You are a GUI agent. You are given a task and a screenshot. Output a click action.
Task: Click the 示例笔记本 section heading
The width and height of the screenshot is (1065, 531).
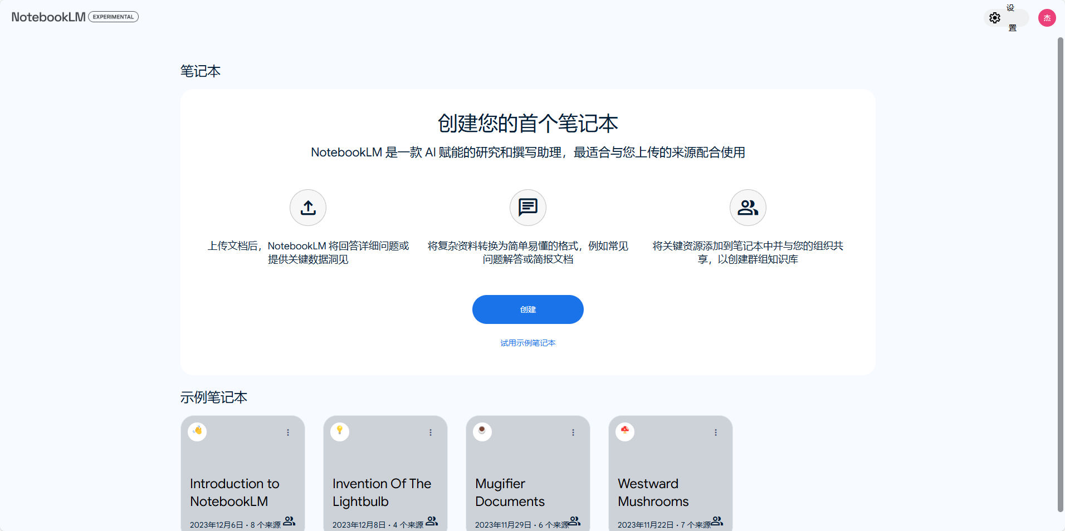click(x=214, y=397)
